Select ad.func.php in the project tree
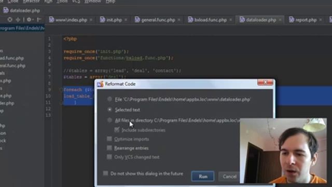Viewport: 332px width, 187px height. 12,58
